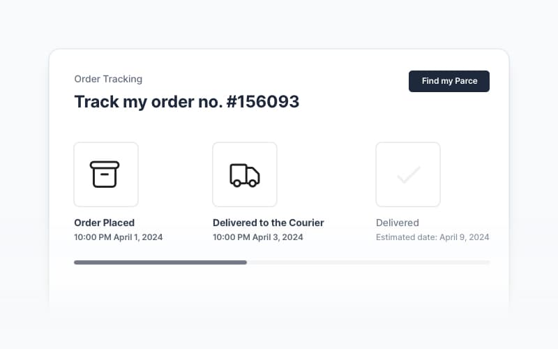558x349 pixels.
Task: Click the order number #156093
Action: tap(263, 102)
